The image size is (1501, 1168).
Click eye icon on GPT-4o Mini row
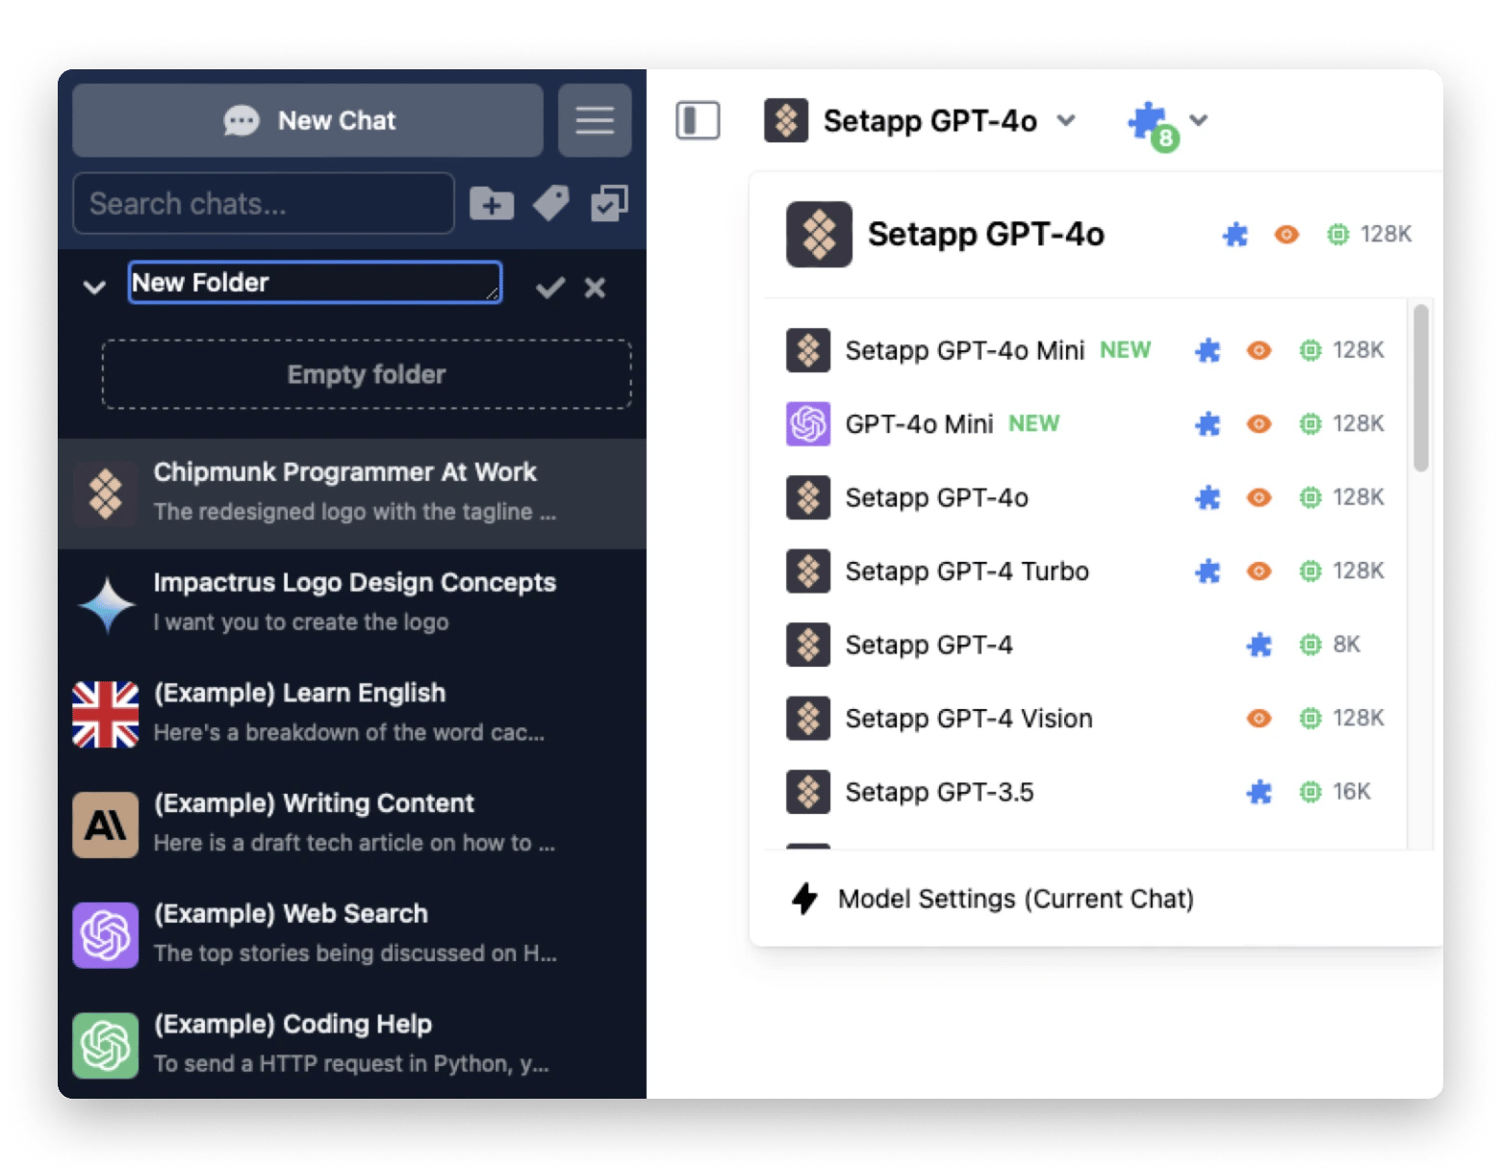pos(1259,424)
